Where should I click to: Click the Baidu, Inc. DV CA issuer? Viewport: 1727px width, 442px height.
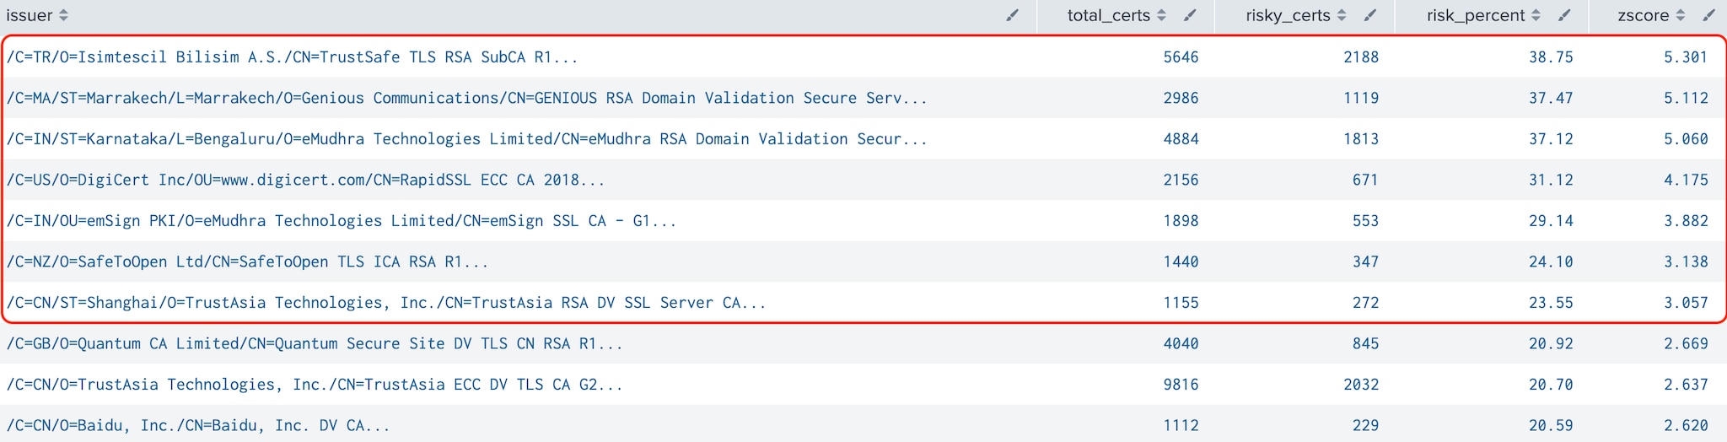pos(198,425)
